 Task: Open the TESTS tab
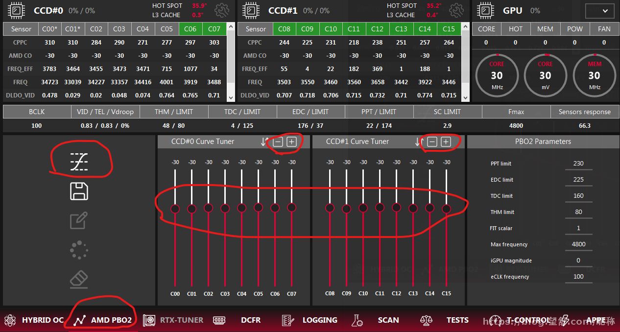(x=444, y=320)
